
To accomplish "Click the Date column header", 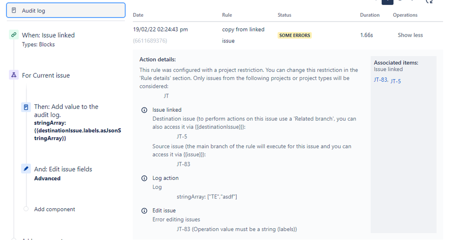I will (x=138, y=15).
